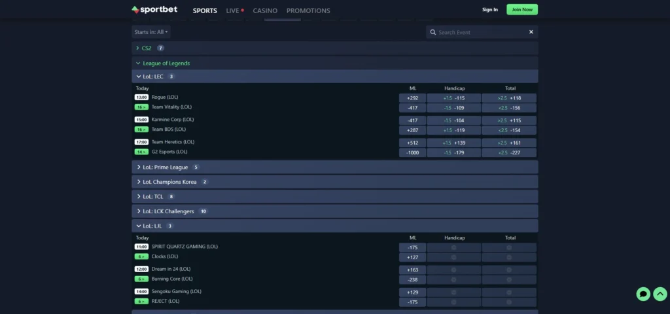Click the Sportbet logo
The width and height of the screenshot is (670, 314).
(x=154, y=9)
